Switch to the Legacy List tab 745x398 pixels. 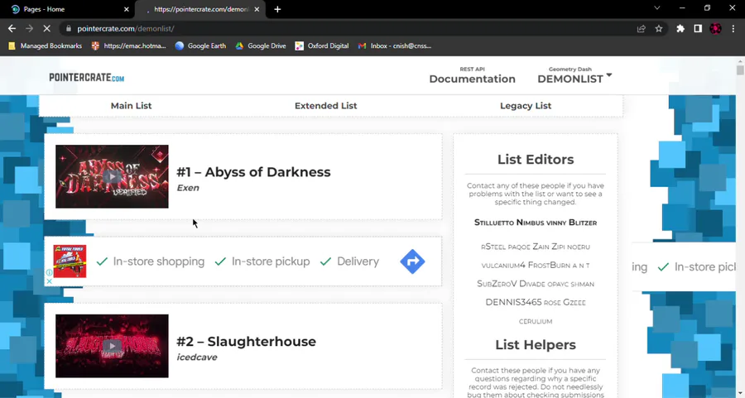point(526,105)
